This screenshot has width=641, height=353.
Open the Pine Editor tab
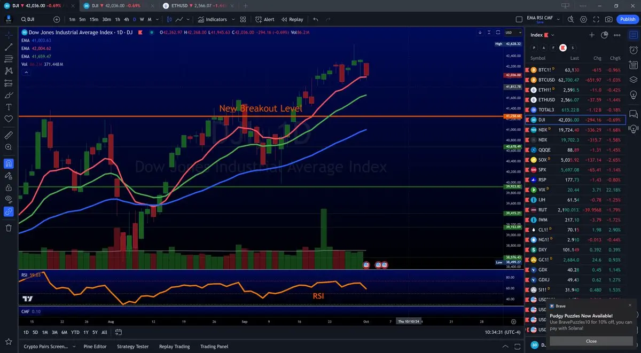tap(95, 347)
